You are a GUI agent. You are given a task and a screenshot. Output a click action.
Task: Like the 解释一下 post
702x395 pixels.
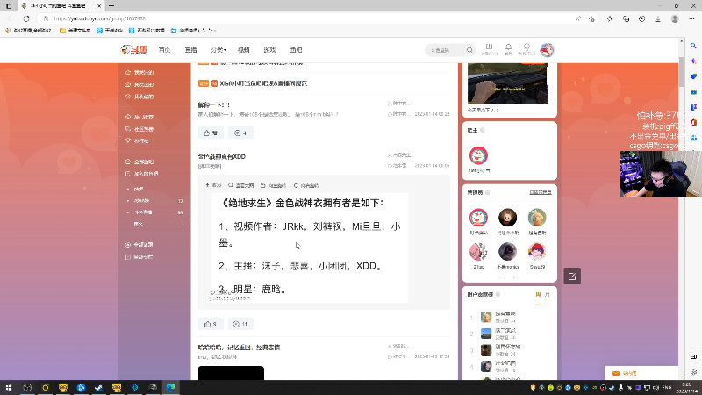pyautogui.click(x=211, y=133)
